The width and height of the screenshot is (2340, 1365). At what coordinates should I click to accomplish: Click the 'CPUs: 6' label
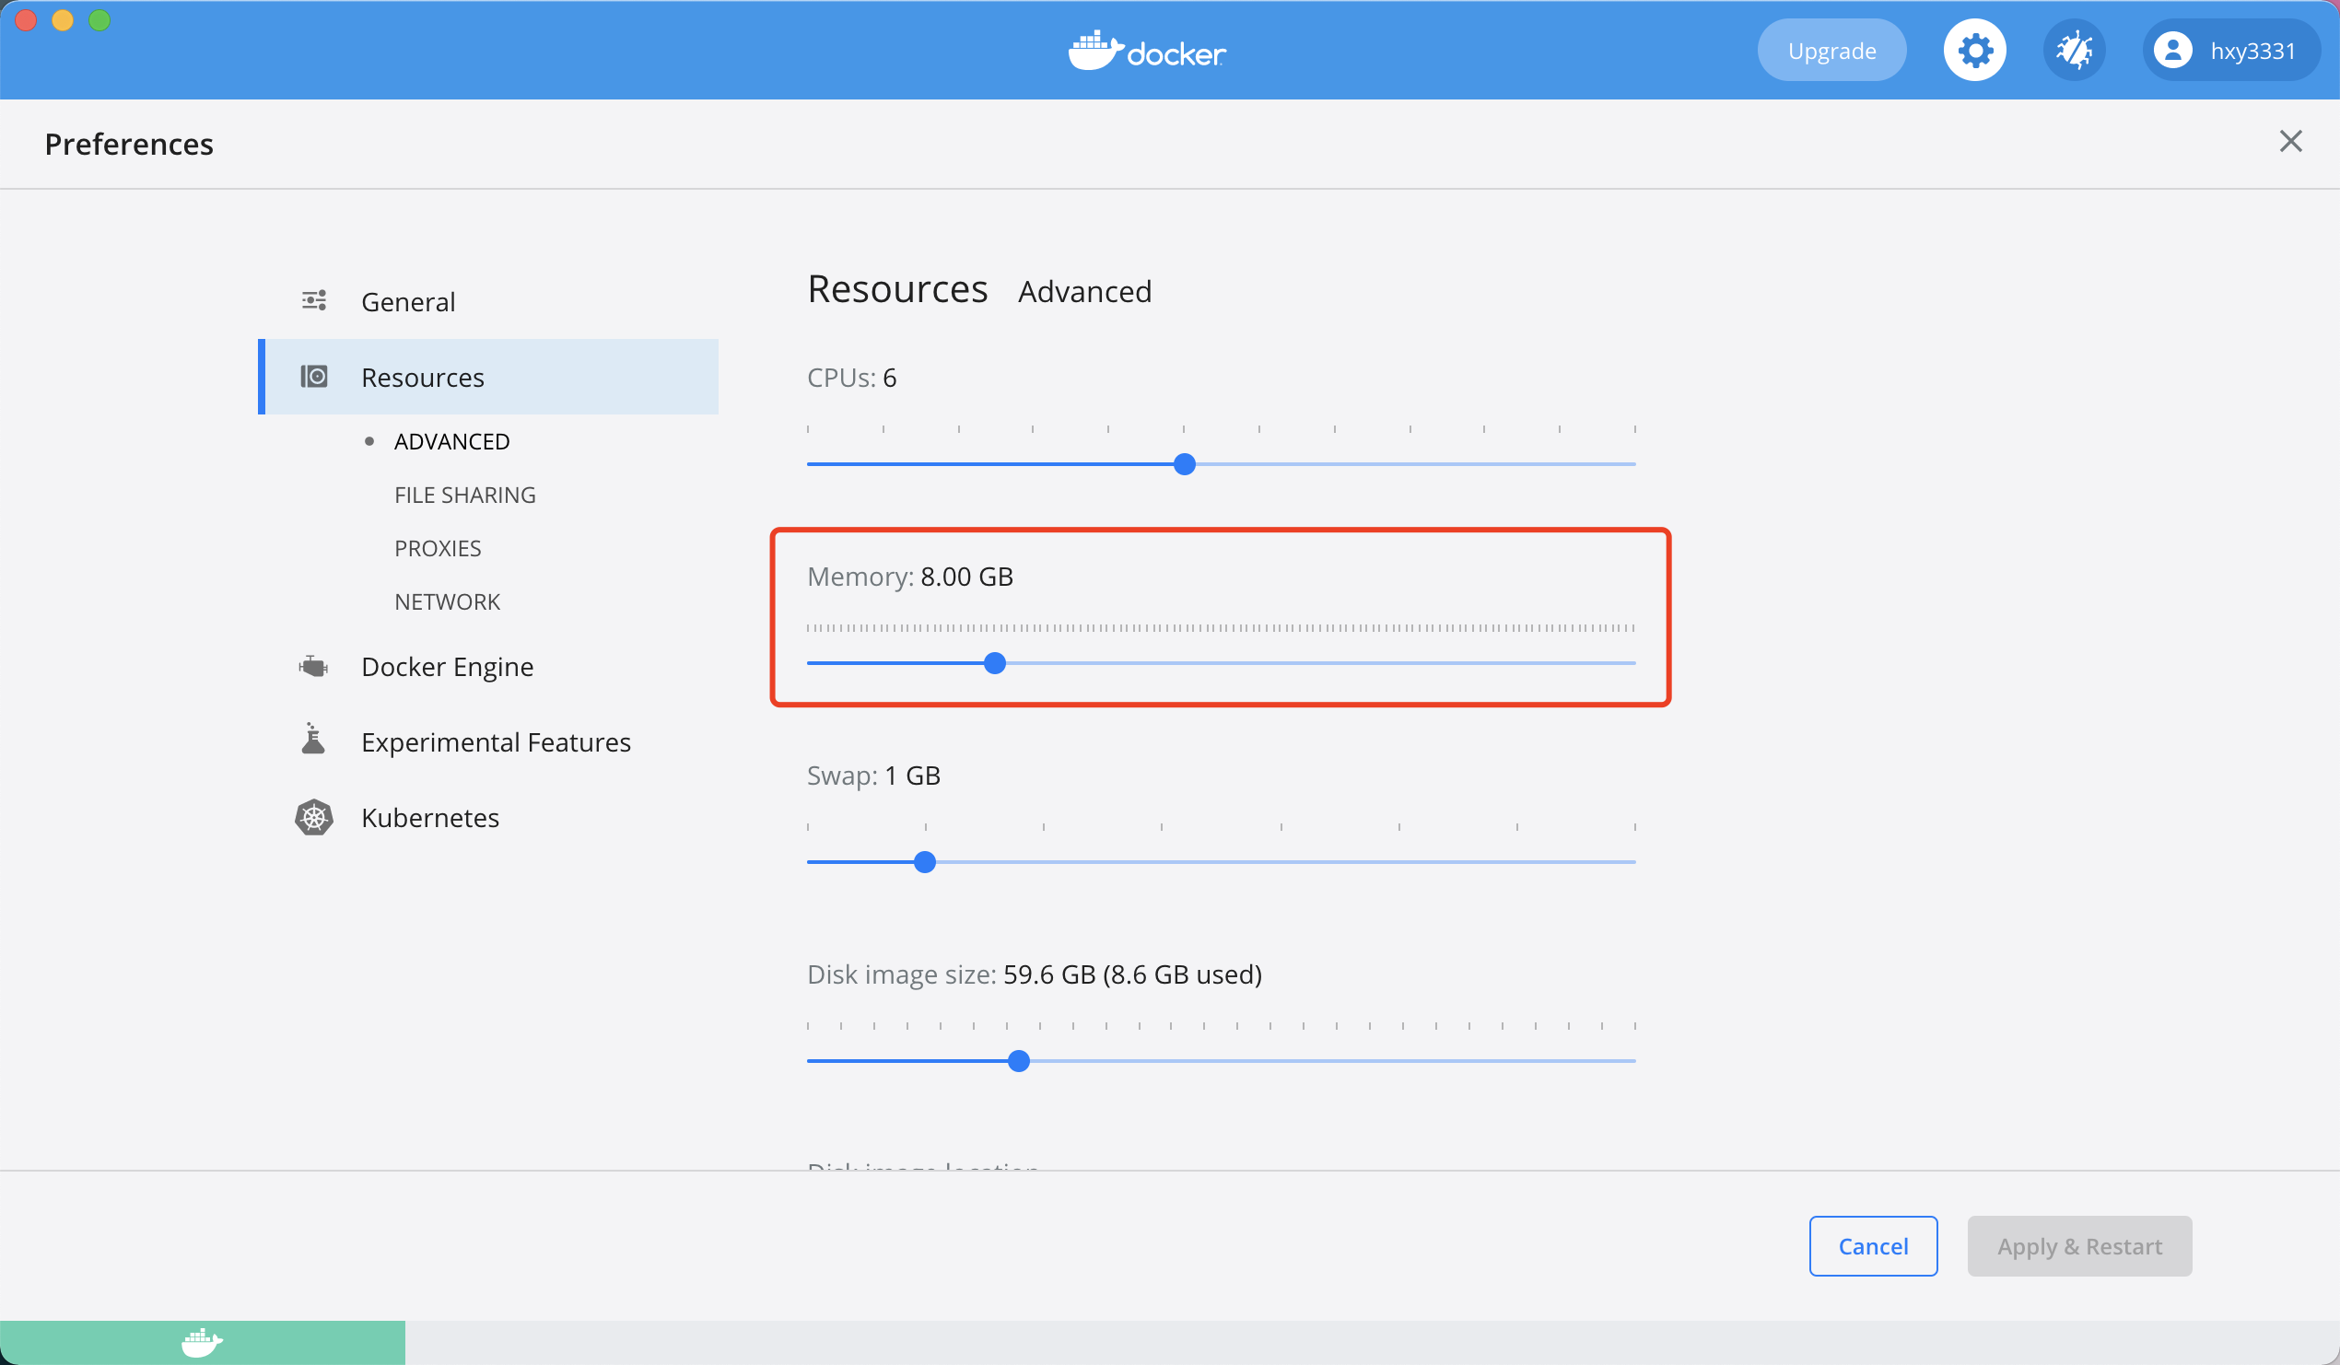pyautogui.click(x=851, y=378)
